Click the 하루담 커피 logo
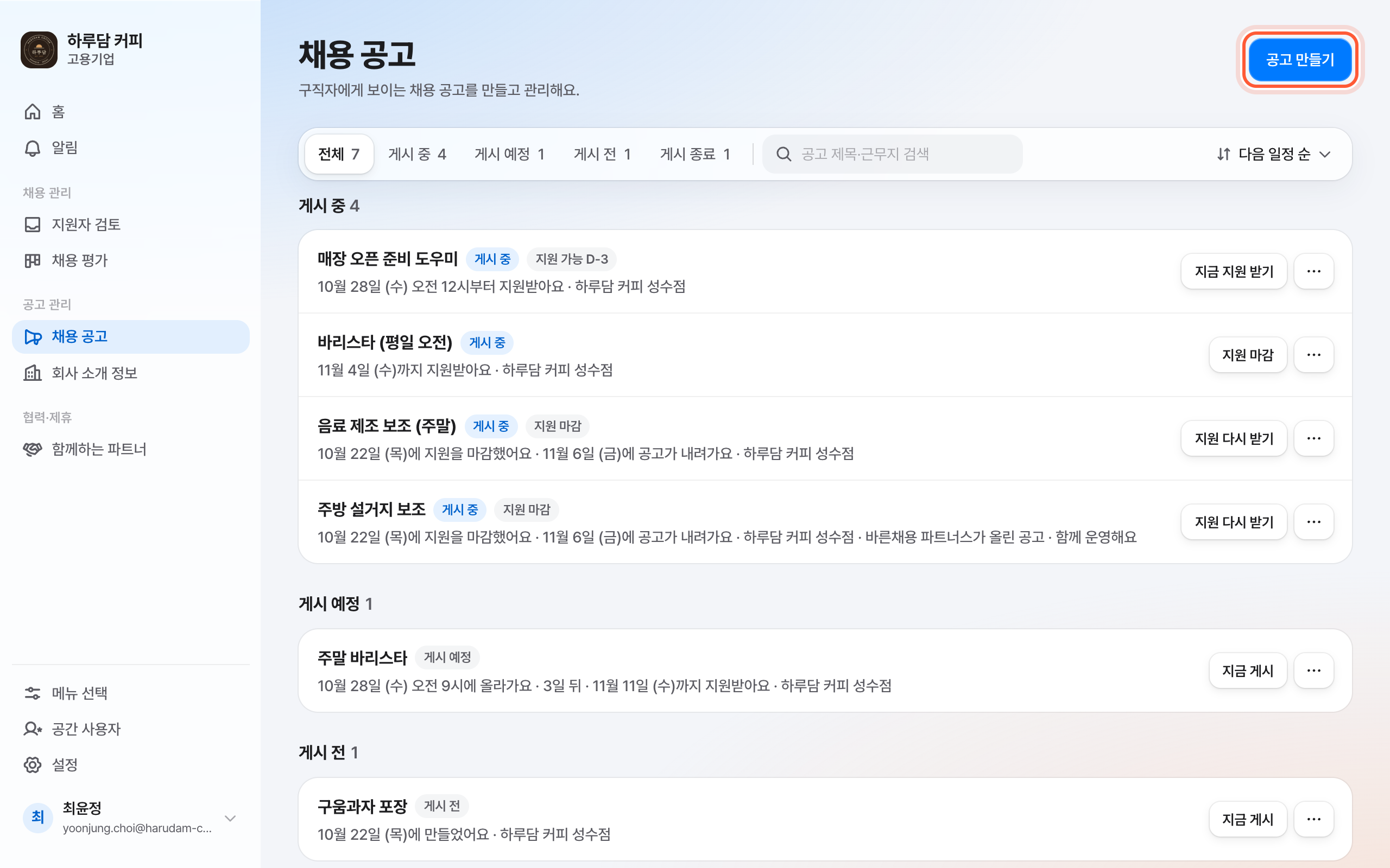 pyautogui.click(x=39, y=50)
